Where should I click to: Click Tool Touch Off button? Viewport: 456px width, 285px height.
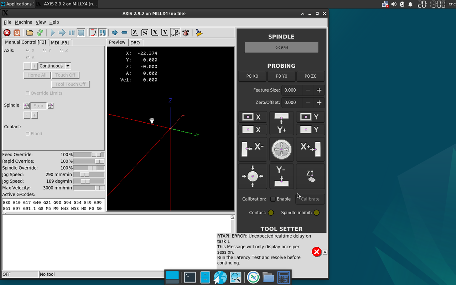[x=71, y=84]
